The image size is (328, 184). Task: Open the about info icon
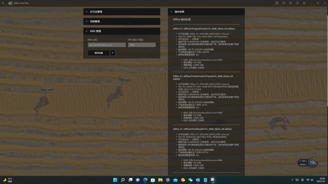[297, 3]
